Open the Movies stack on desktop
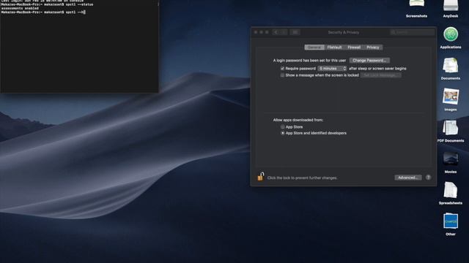Viewport: 469px width, 263px height. pos(451,159)
